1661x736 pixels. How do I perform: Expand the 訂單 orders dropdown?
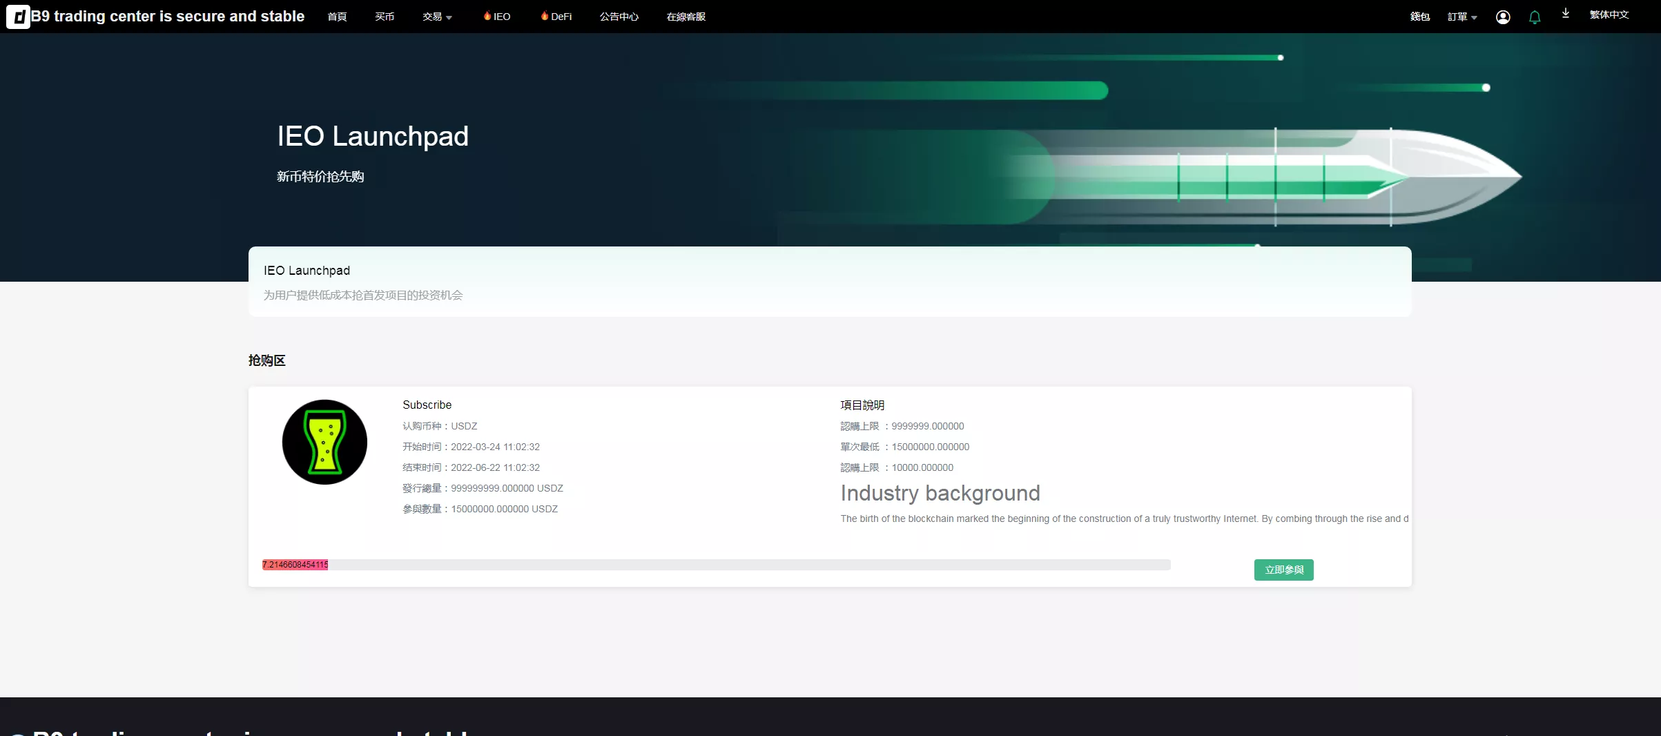click(x=1461, y=17)
